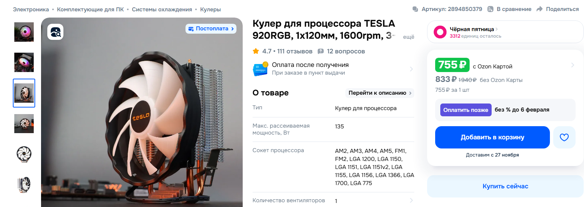Click the Чёрная пятница pink circle icon
Viewport: 584px width, 207px height.
point(440,32)
